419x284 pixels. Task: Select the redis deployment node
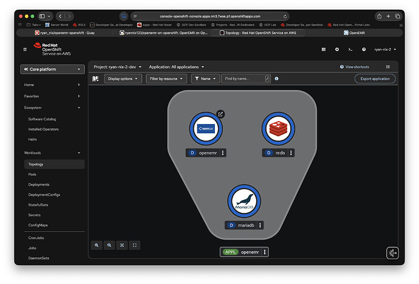click(278, 129)
